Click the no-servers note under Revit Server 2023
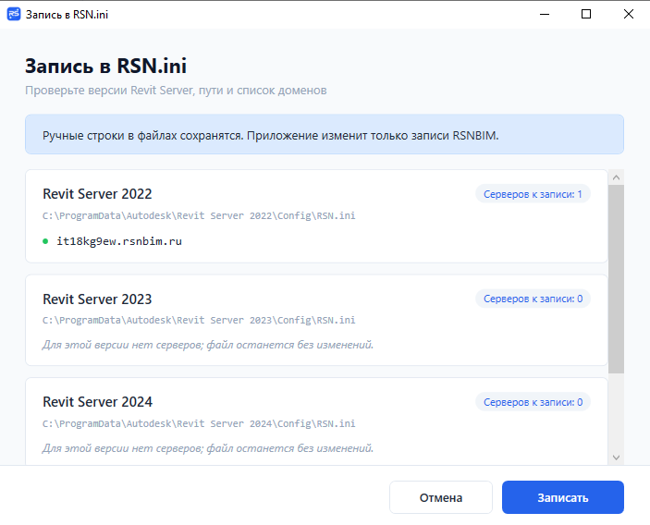Viewport: 650px width, 525px height. click(208, 345)
